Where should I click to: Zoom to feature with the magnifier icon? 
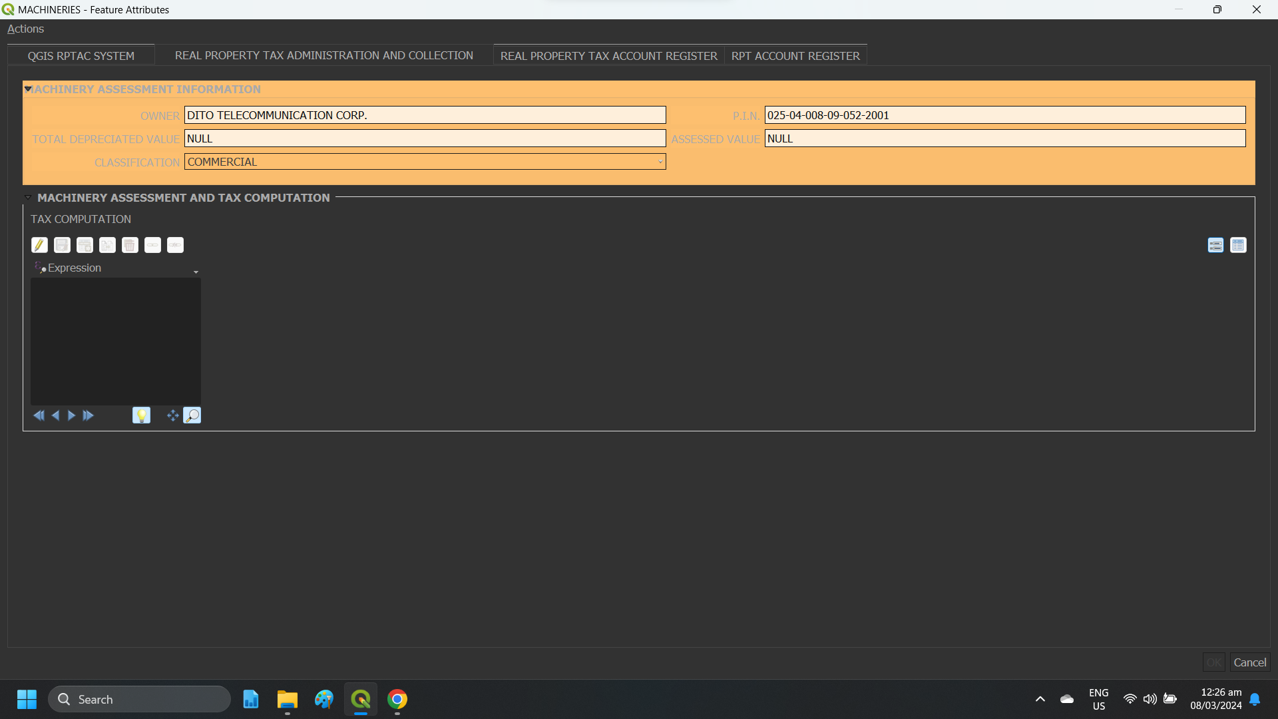pyautogui.click(x=192, y=415)
